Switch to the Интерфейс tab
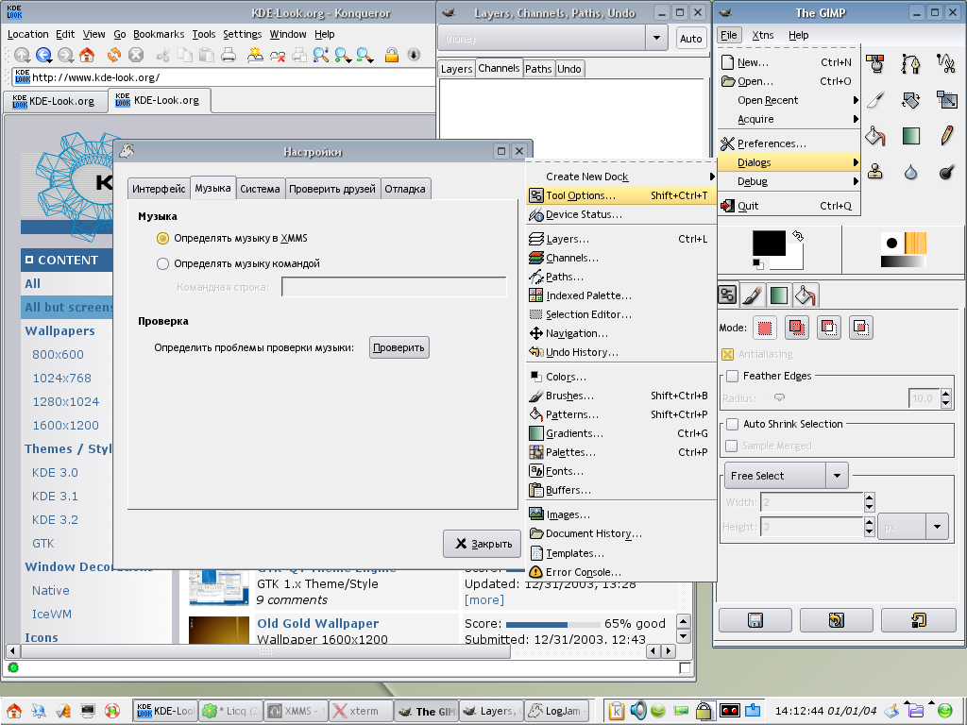The height and width of the screenshot is (725, 967). click(159, 189)
